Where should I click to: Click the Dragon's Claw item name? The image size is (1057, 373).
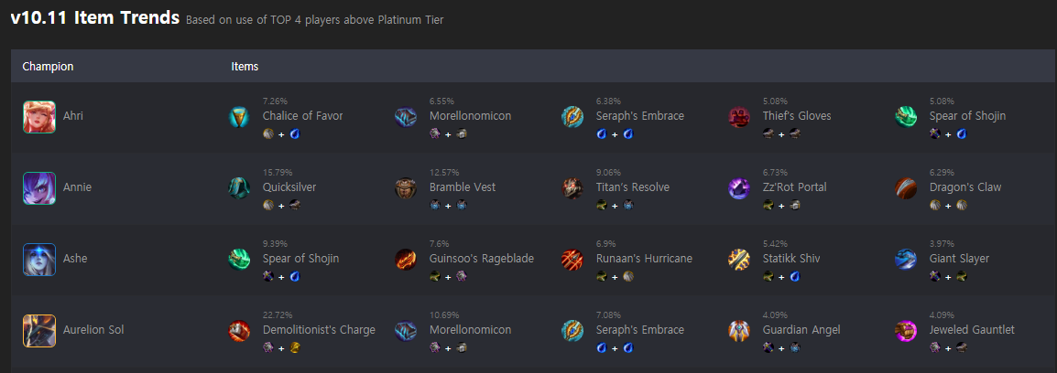coord(965,187)
